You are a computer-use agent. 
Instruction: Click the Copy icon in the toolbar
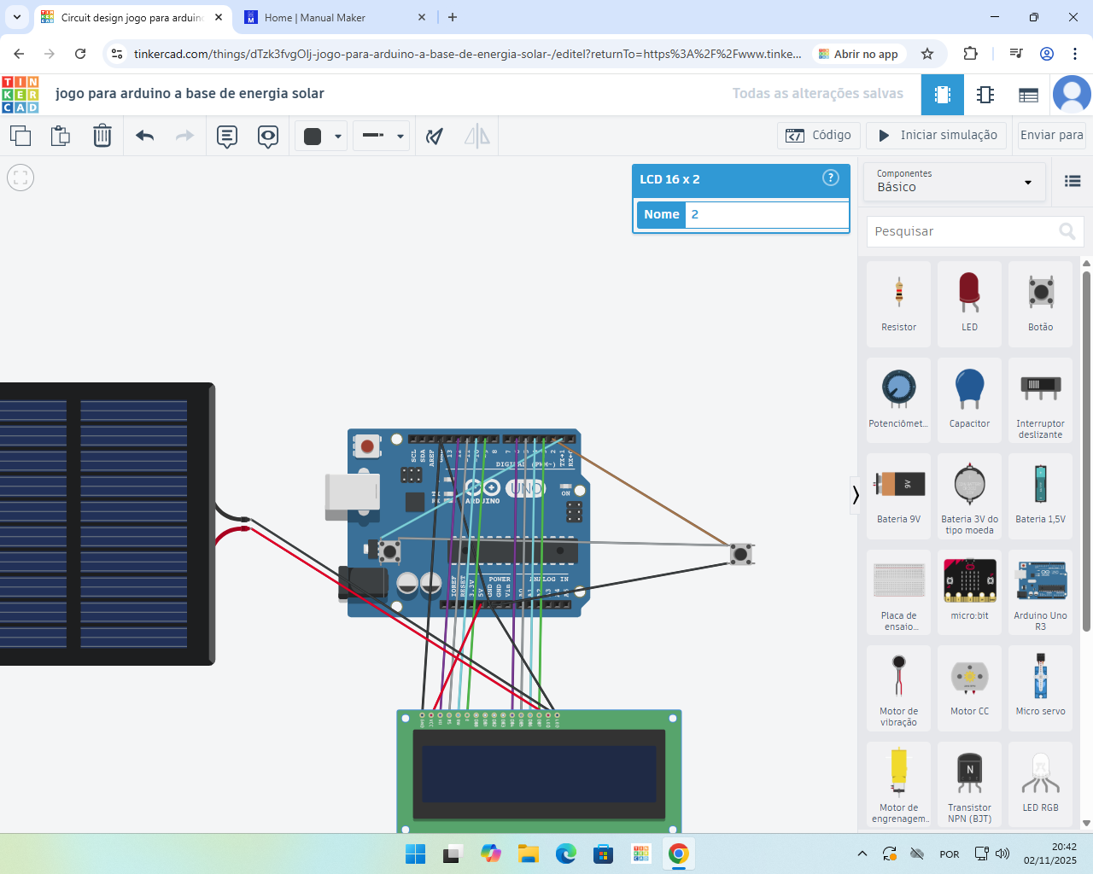[20, 136]
